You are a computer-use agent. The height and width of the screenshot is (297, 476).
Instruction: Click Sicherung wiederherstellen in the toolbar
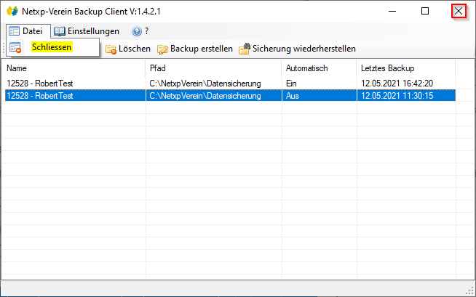pos(297,49)
